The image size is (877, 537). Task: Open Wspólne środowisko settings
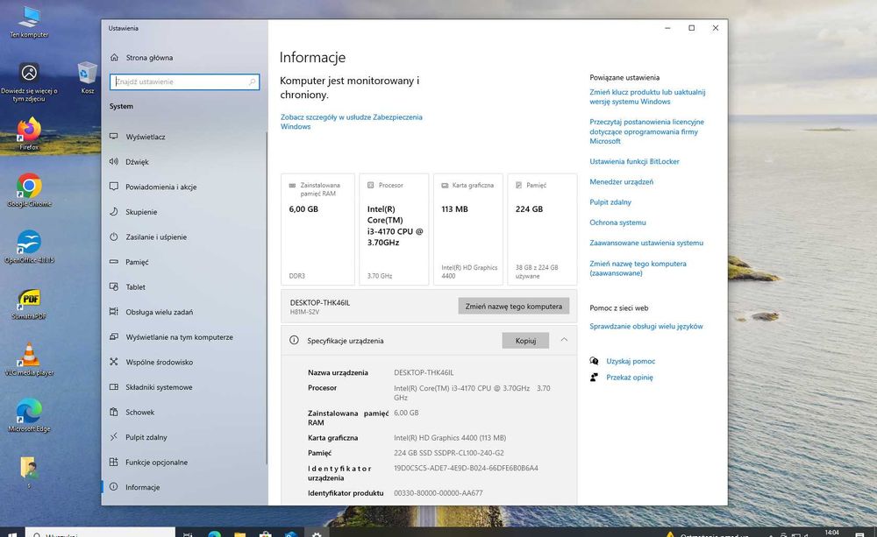click(159, 363)
